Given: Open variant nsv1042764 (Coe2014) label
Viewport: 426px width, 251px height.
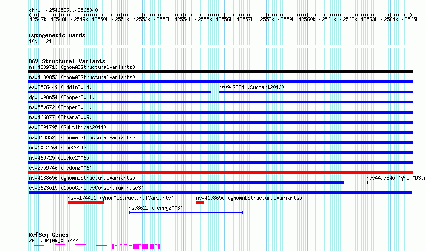Looking at the screenshot, I should point(57,148).
